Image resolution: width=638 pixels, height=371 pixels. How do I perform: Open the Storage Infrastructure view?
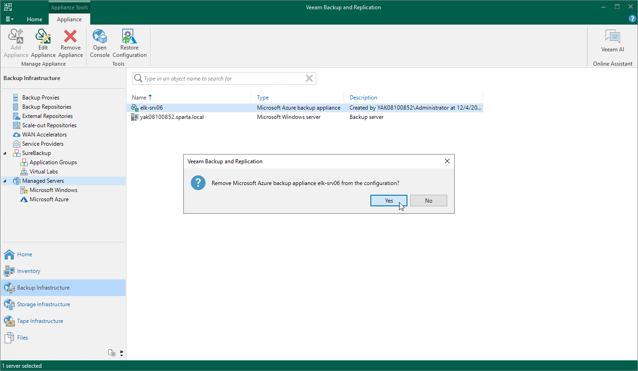point(63,304)
